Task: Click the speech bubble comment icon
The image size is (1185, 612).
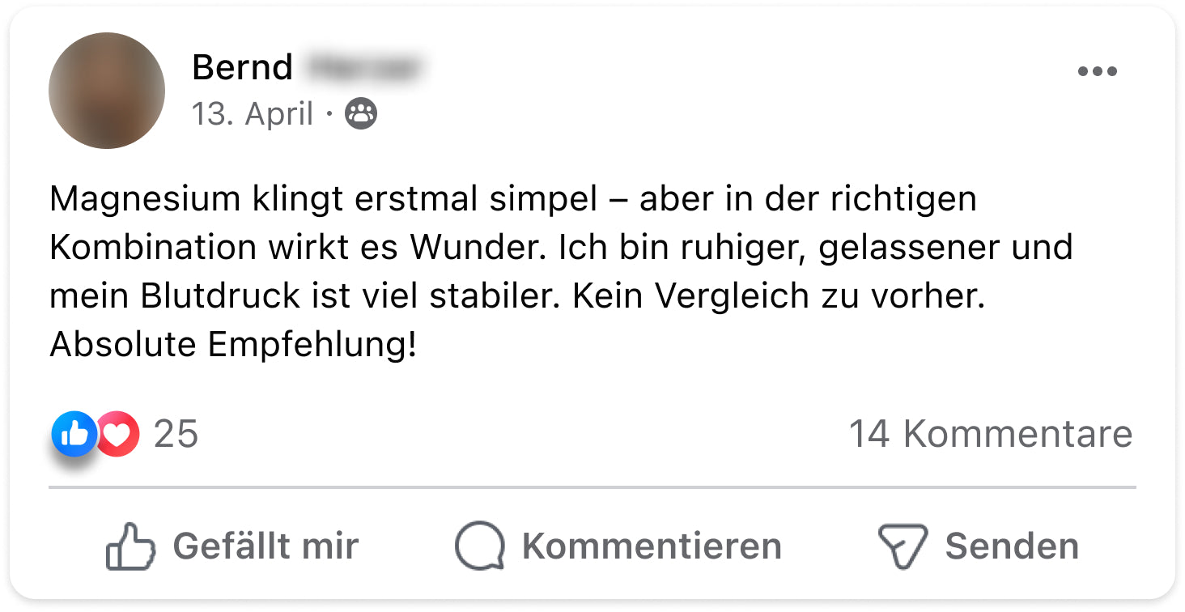Action: [x=479, y=546]
